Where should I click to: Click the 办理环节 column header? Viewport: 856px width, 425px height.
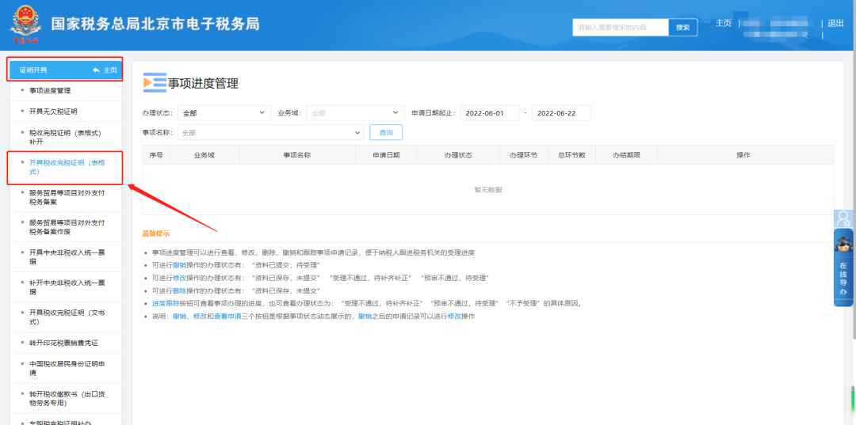point(524,155)
